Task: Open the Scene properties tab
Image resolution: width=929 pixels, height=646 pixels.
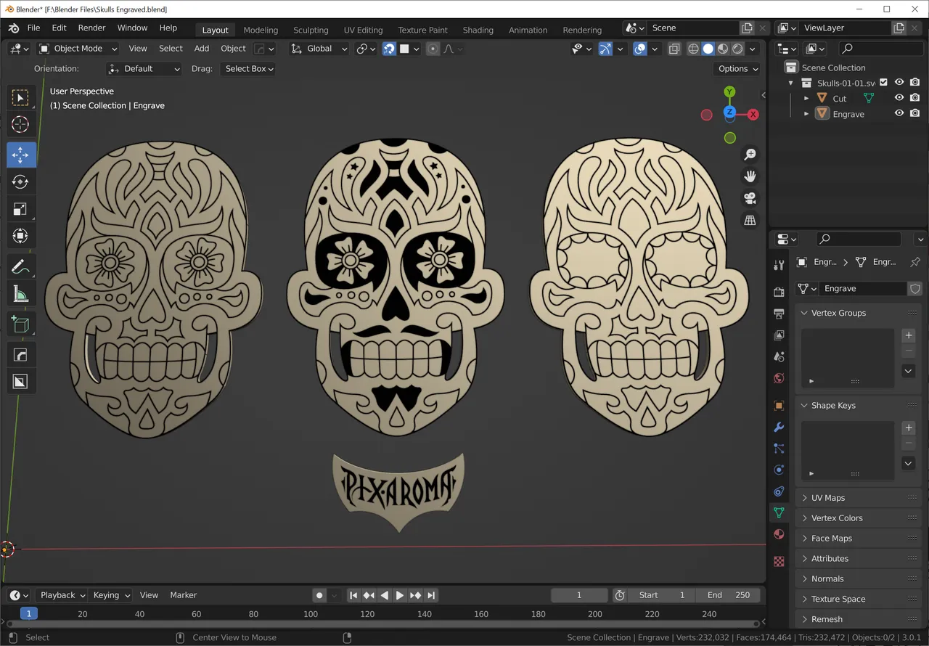Action: [x=779, y=356]
